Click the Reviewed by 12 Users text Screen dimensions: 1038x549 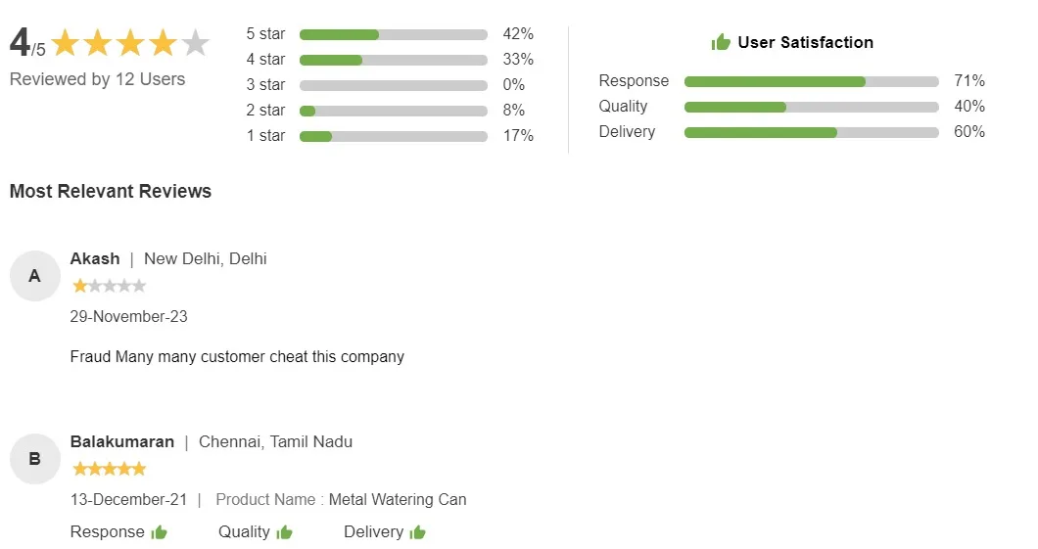coord(97,79)
